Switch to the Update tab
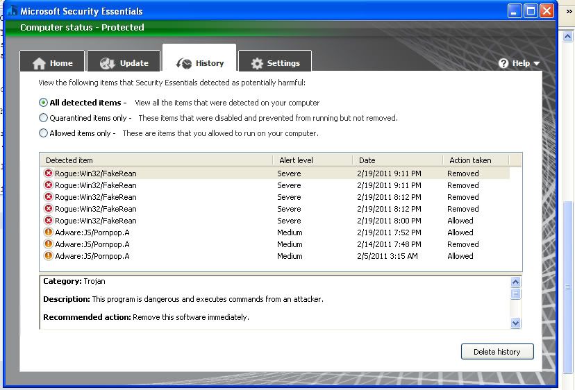 pos(124,61)
